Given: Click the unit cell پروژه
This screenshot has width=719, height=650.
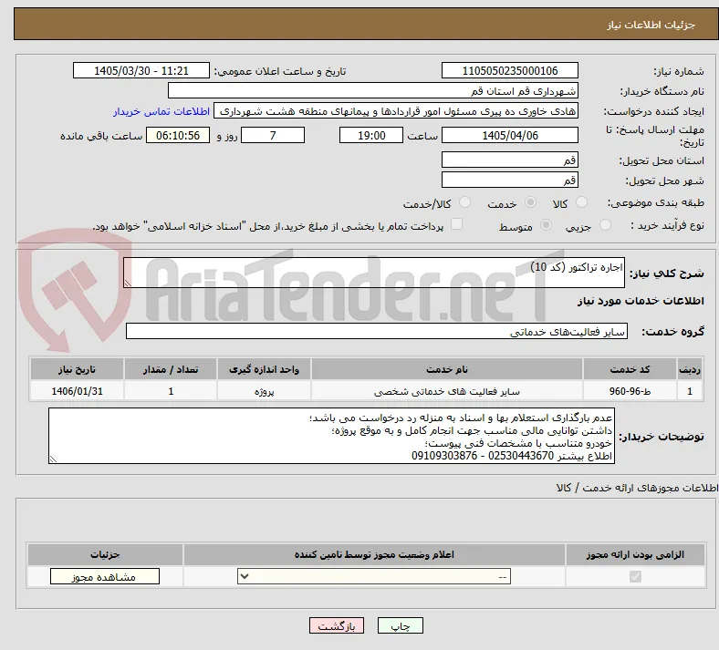Looking at the screenshot, I should coord(264,391).
